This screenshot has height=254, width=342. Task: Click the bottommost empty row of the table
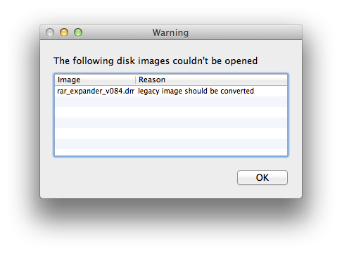click(x=171, y=152)
